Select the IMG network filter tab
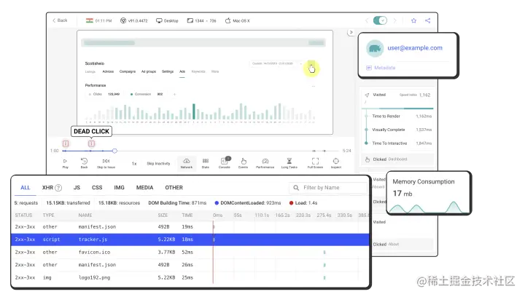 [119, 188]
